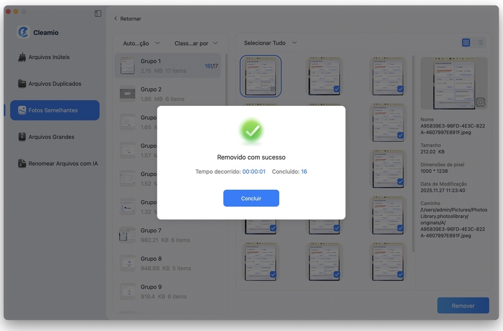Expand the Auto selection dropdown
The height and width of the screenshot is (331, 503).
click(x=141, y=43)
